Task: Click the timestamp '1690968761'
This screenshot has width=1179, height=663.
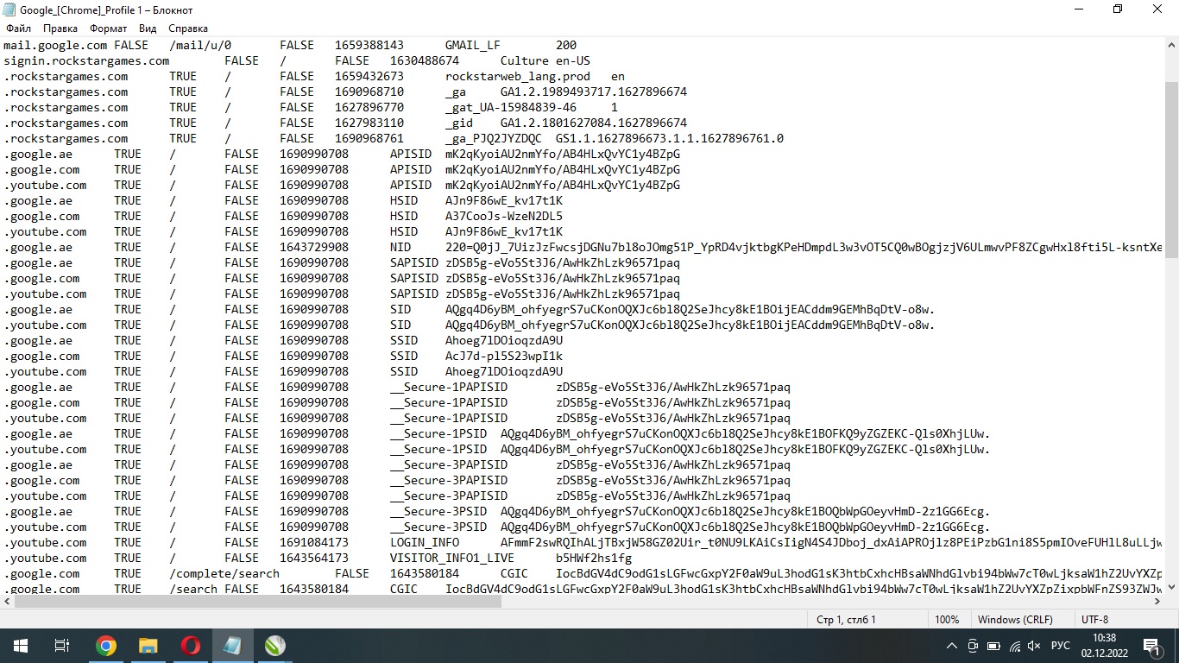Action: point(369,138)
